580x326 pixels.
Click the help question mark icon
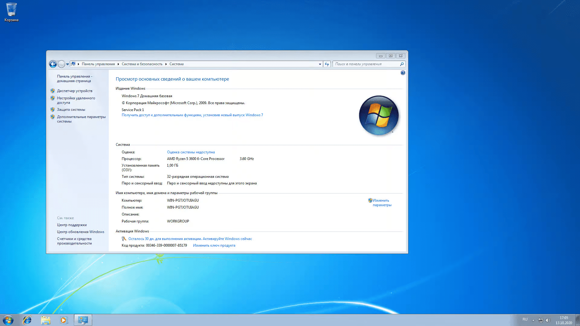pyautogui.click(x=403, y=73)
